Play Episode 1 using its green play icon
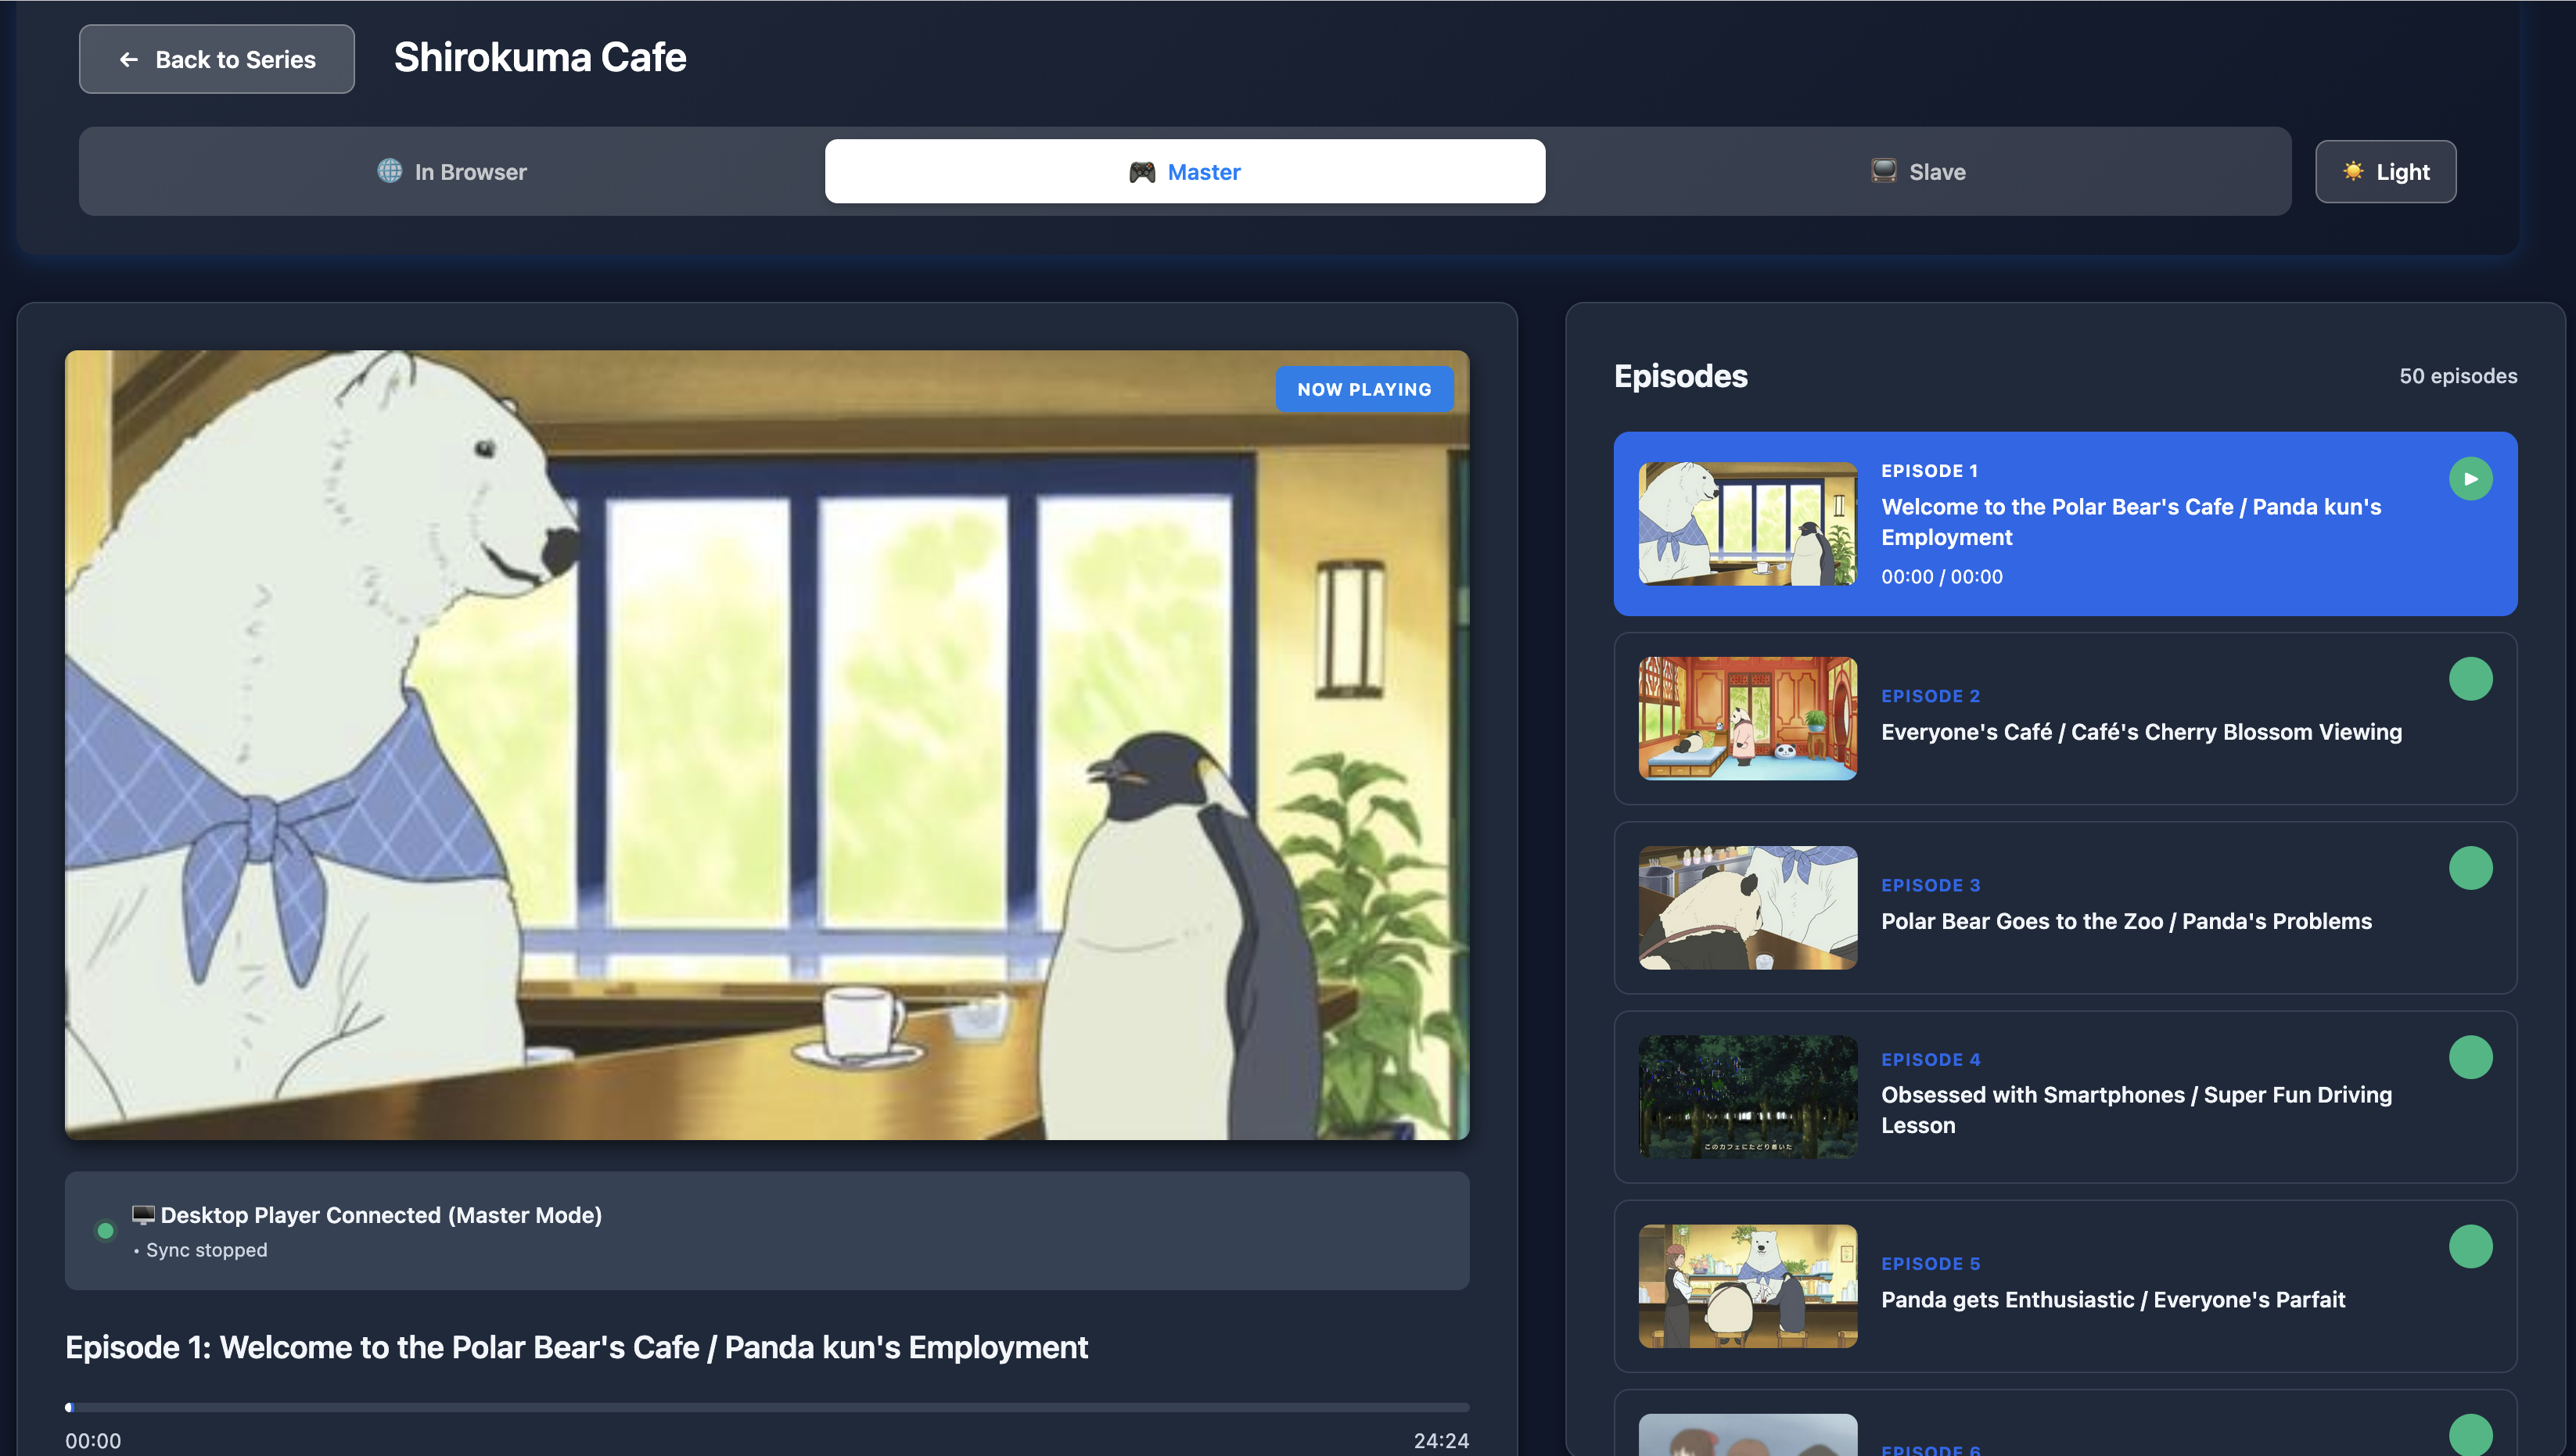The width and height of the screenshot is (2576, 1456). tap(2470, 479)
